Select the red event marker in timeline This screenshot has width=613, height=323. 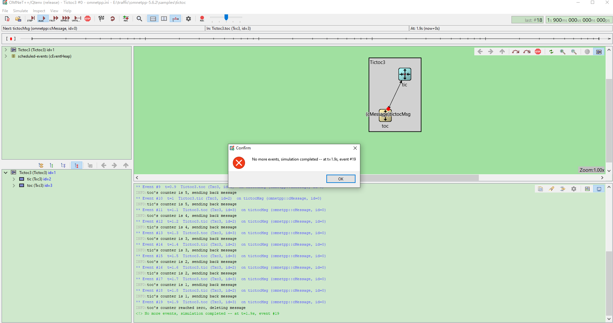tap(11, 39)
